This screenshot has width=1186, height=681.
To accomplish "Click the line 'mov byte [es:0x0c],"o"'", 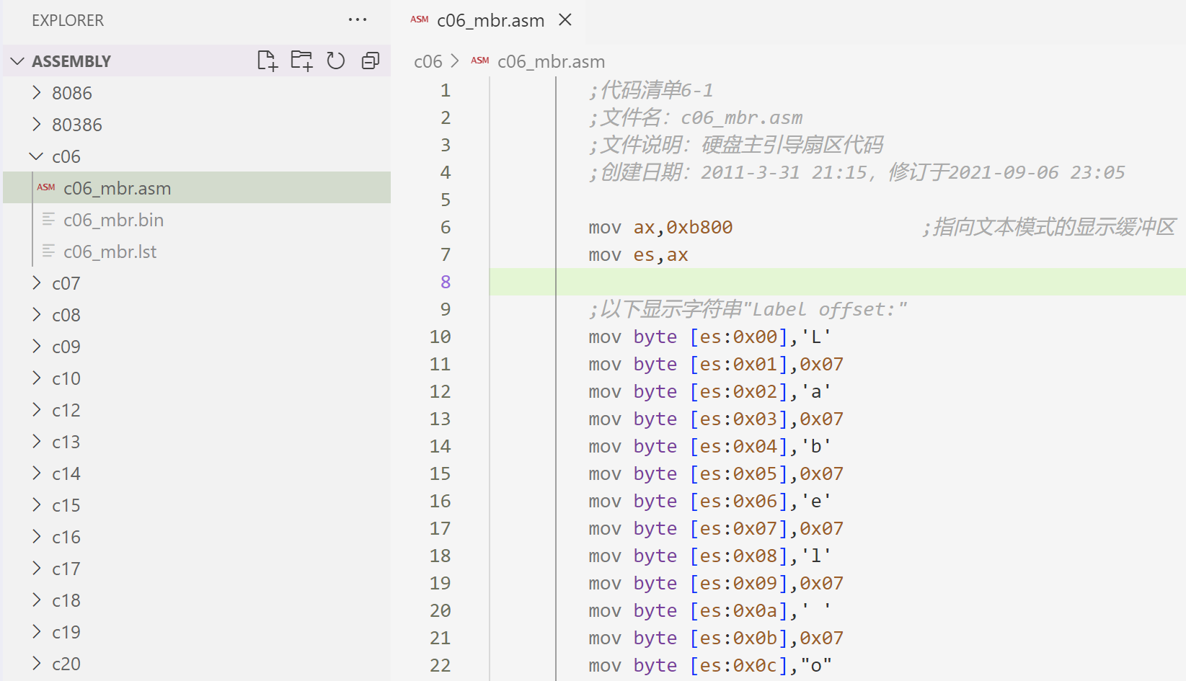I will pyautogui.click(x=710, y=665).
